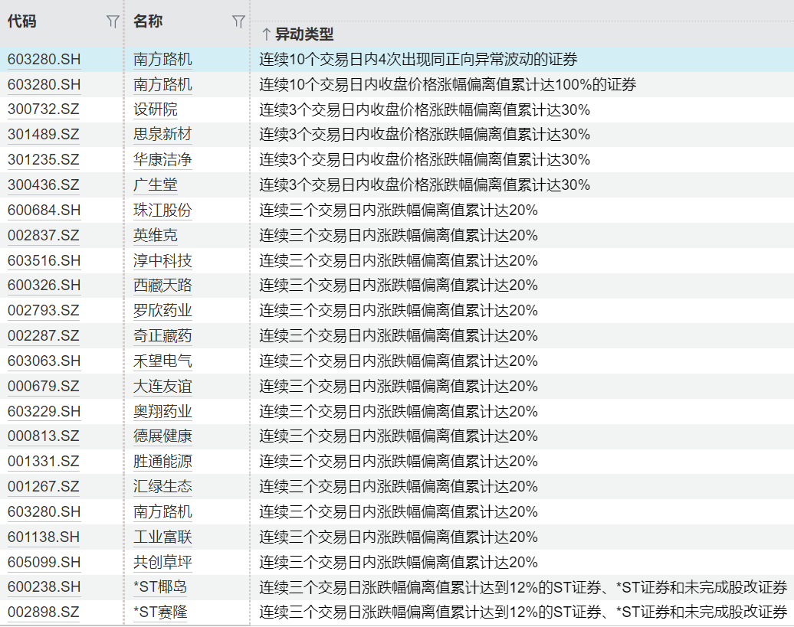The image size is (794, 627).
Task: Open the filter on the 代码 column
Action: point(113,22)
